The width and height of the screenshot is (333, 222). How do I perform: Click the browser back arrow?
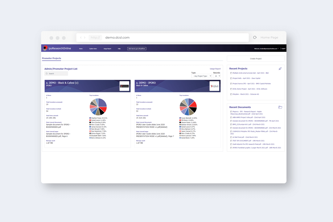[x=81, y=38]
